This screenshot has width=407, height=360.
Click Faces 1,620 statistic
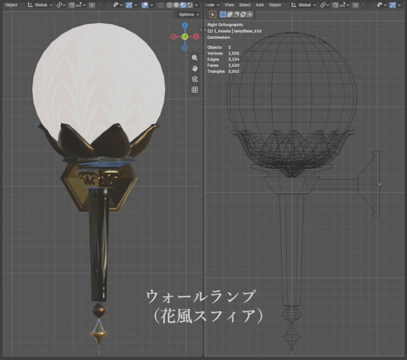223,65
